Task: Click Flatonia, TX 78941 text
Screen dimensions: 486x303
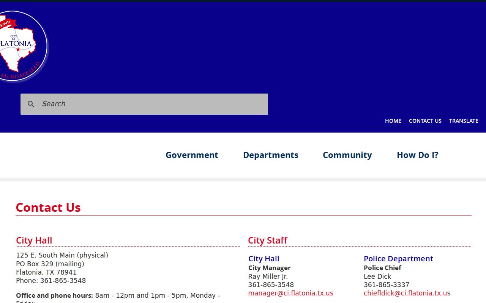Action: tap(46, 272)
